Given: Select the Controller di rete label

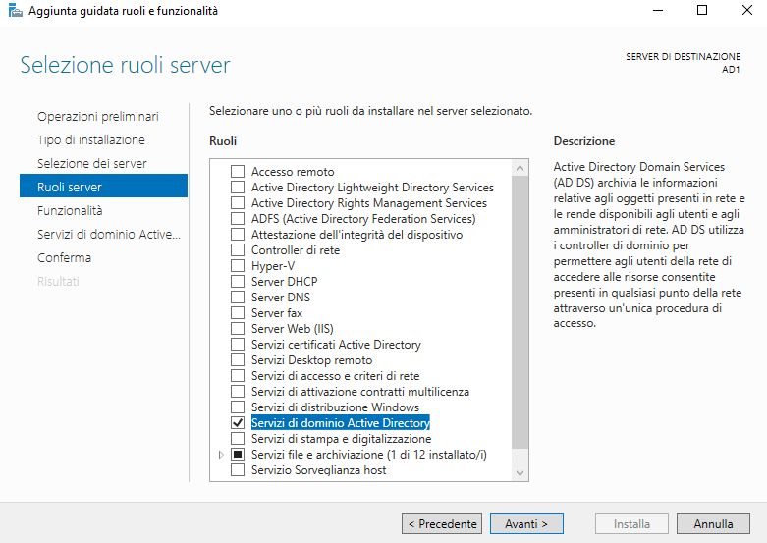Looking at the screenshot, I should [x=296, y=250].
